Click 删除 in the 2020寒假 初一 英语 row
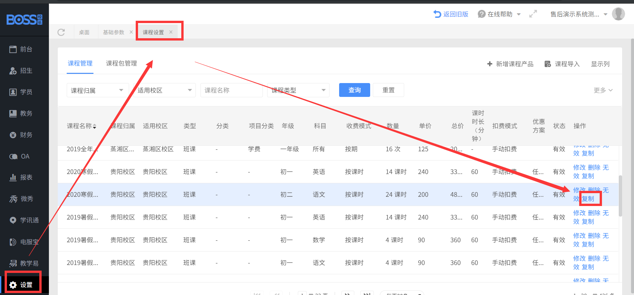Screen dimensions: 634x295 (594, 167)
